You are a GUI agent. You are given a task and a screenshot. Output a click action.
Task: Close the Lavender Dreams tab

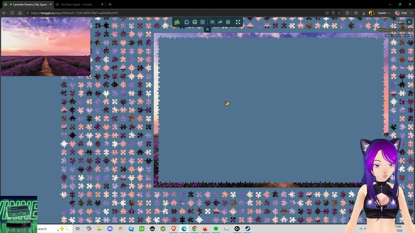[51, 5]
